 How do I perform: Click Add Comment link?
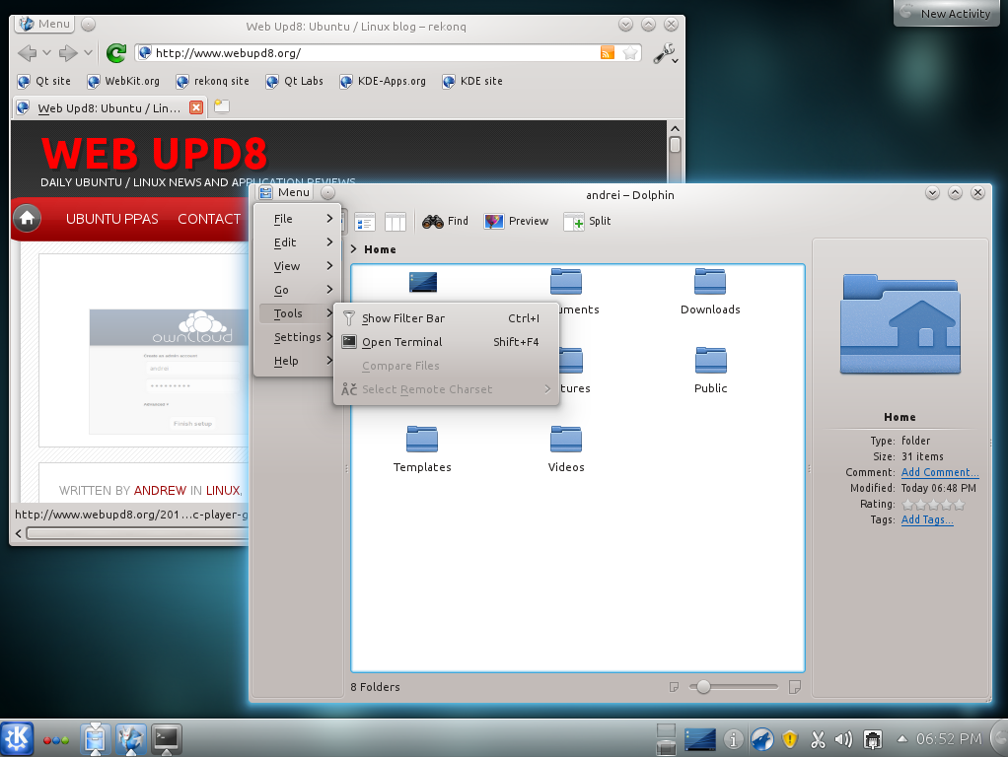coord(940,472)
